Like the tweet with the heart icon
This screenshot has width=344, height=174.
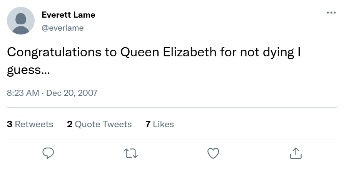[213, 153]
